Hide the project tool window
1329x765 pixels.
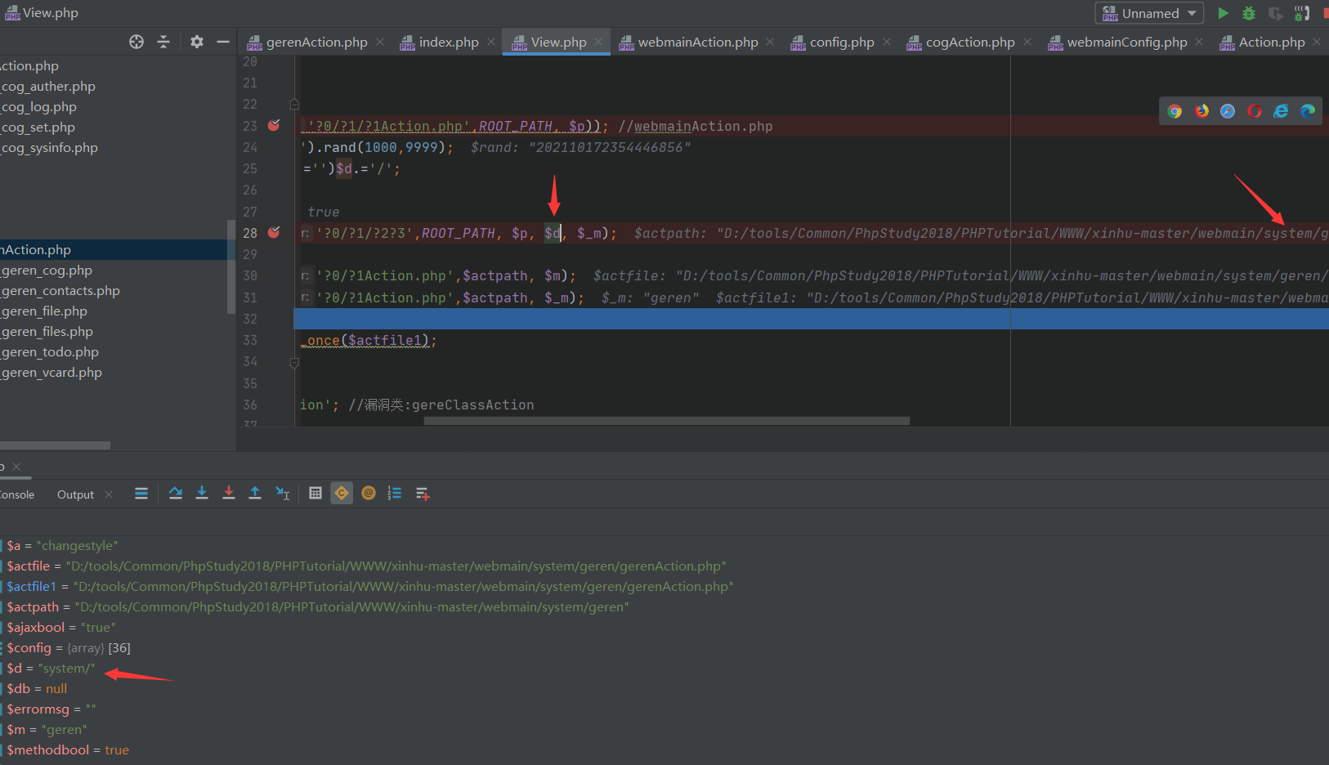tap(223, 42)
